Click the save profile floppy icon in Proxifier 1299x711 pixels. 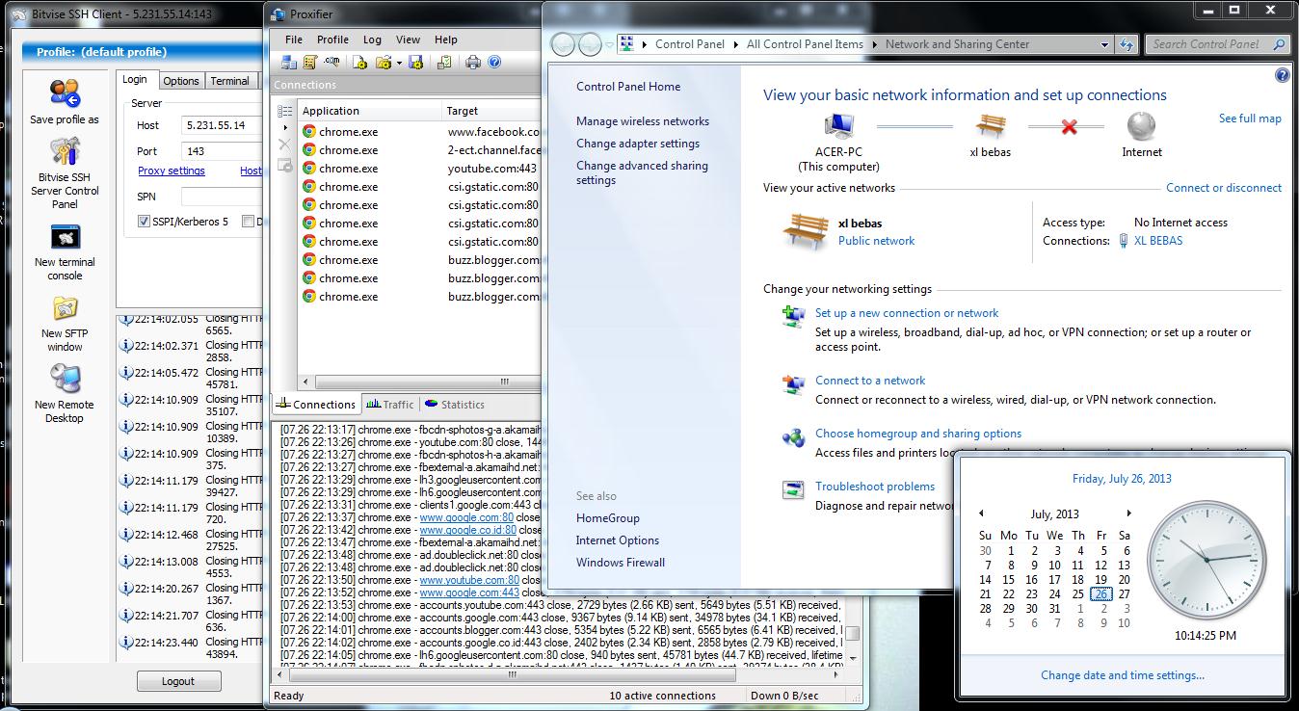click(x=416, y=63)
